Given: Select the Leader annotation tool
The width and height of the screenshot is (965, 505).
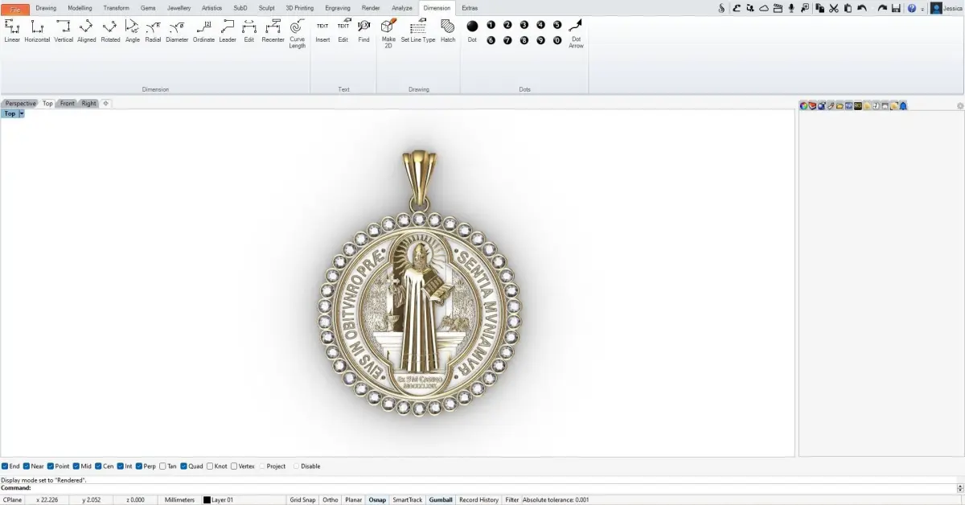Looking at the screenshot, I should click(228, 31).
